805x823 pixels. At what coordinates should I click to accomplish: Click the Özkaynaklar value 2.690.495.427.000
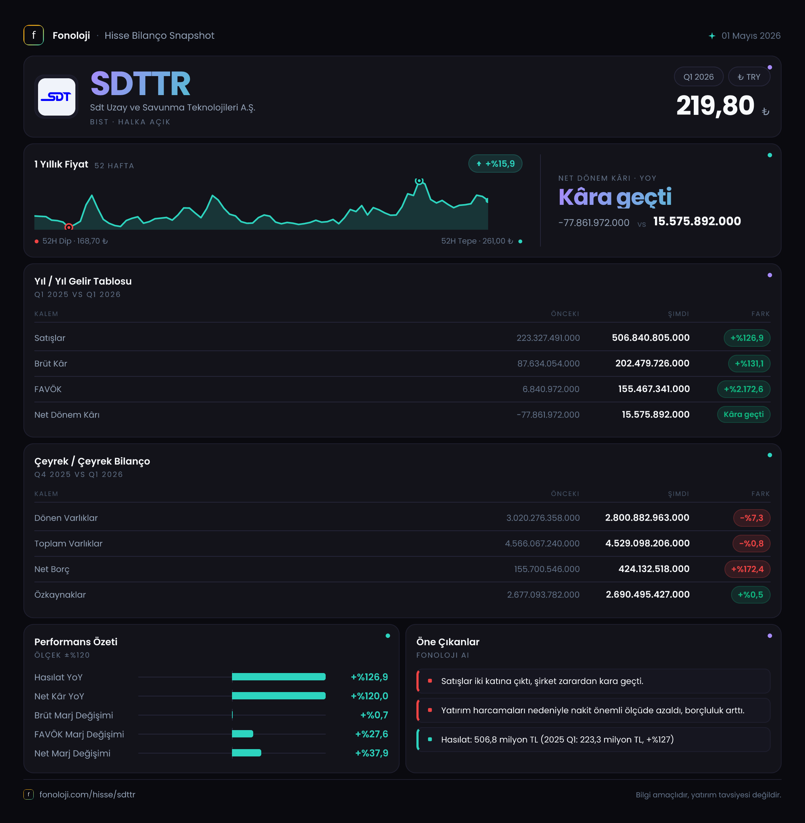(647, 595)
